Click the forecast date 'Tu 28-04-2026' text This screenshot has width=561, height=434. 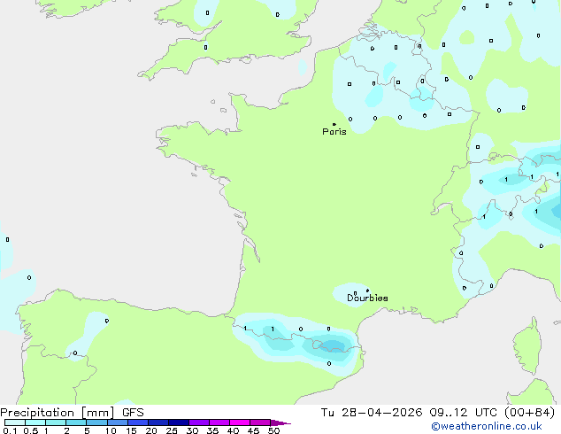tap(372, 413)
